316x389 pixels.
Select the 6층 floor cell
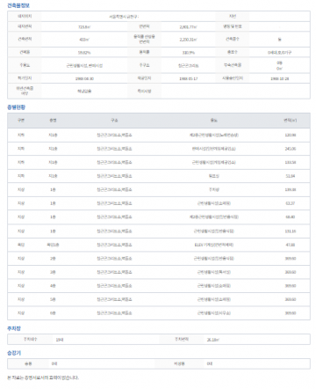tap(53, 313)
